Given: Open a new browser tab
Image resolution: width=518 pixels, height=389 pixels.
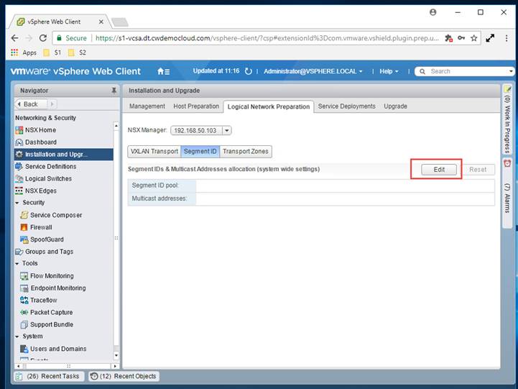Looking at the screenshot, I should pos(120,22).
